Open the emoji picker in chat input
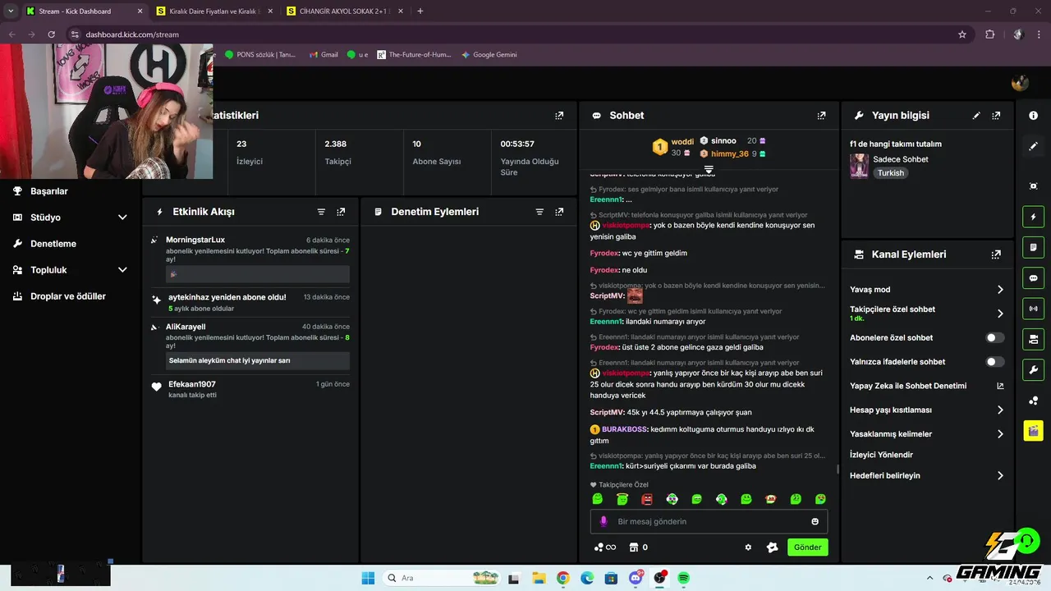This screenshot has width=1051, height=591. (815, 521)
